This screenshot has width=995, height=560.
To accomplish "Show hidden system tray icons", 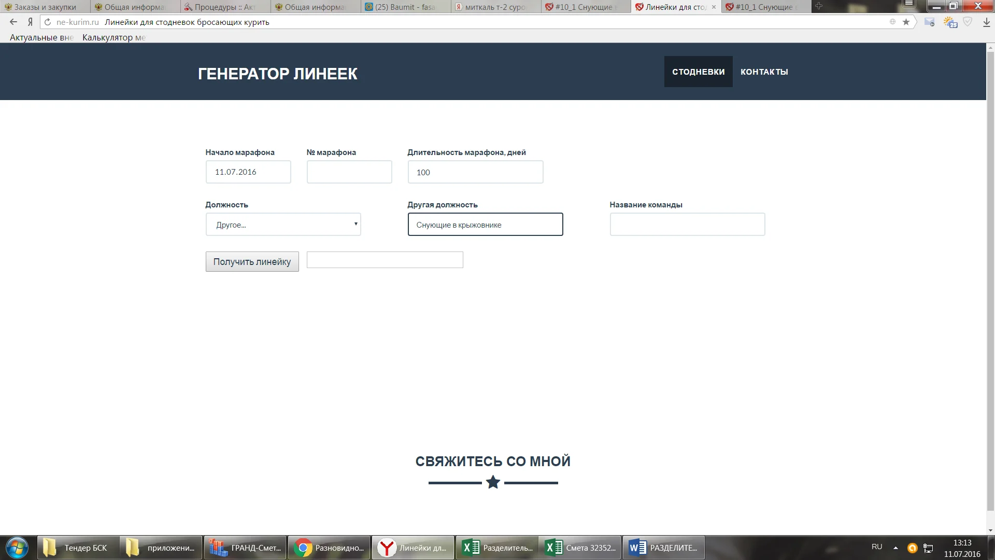I will pyautogui.click(x=895, y=548).
